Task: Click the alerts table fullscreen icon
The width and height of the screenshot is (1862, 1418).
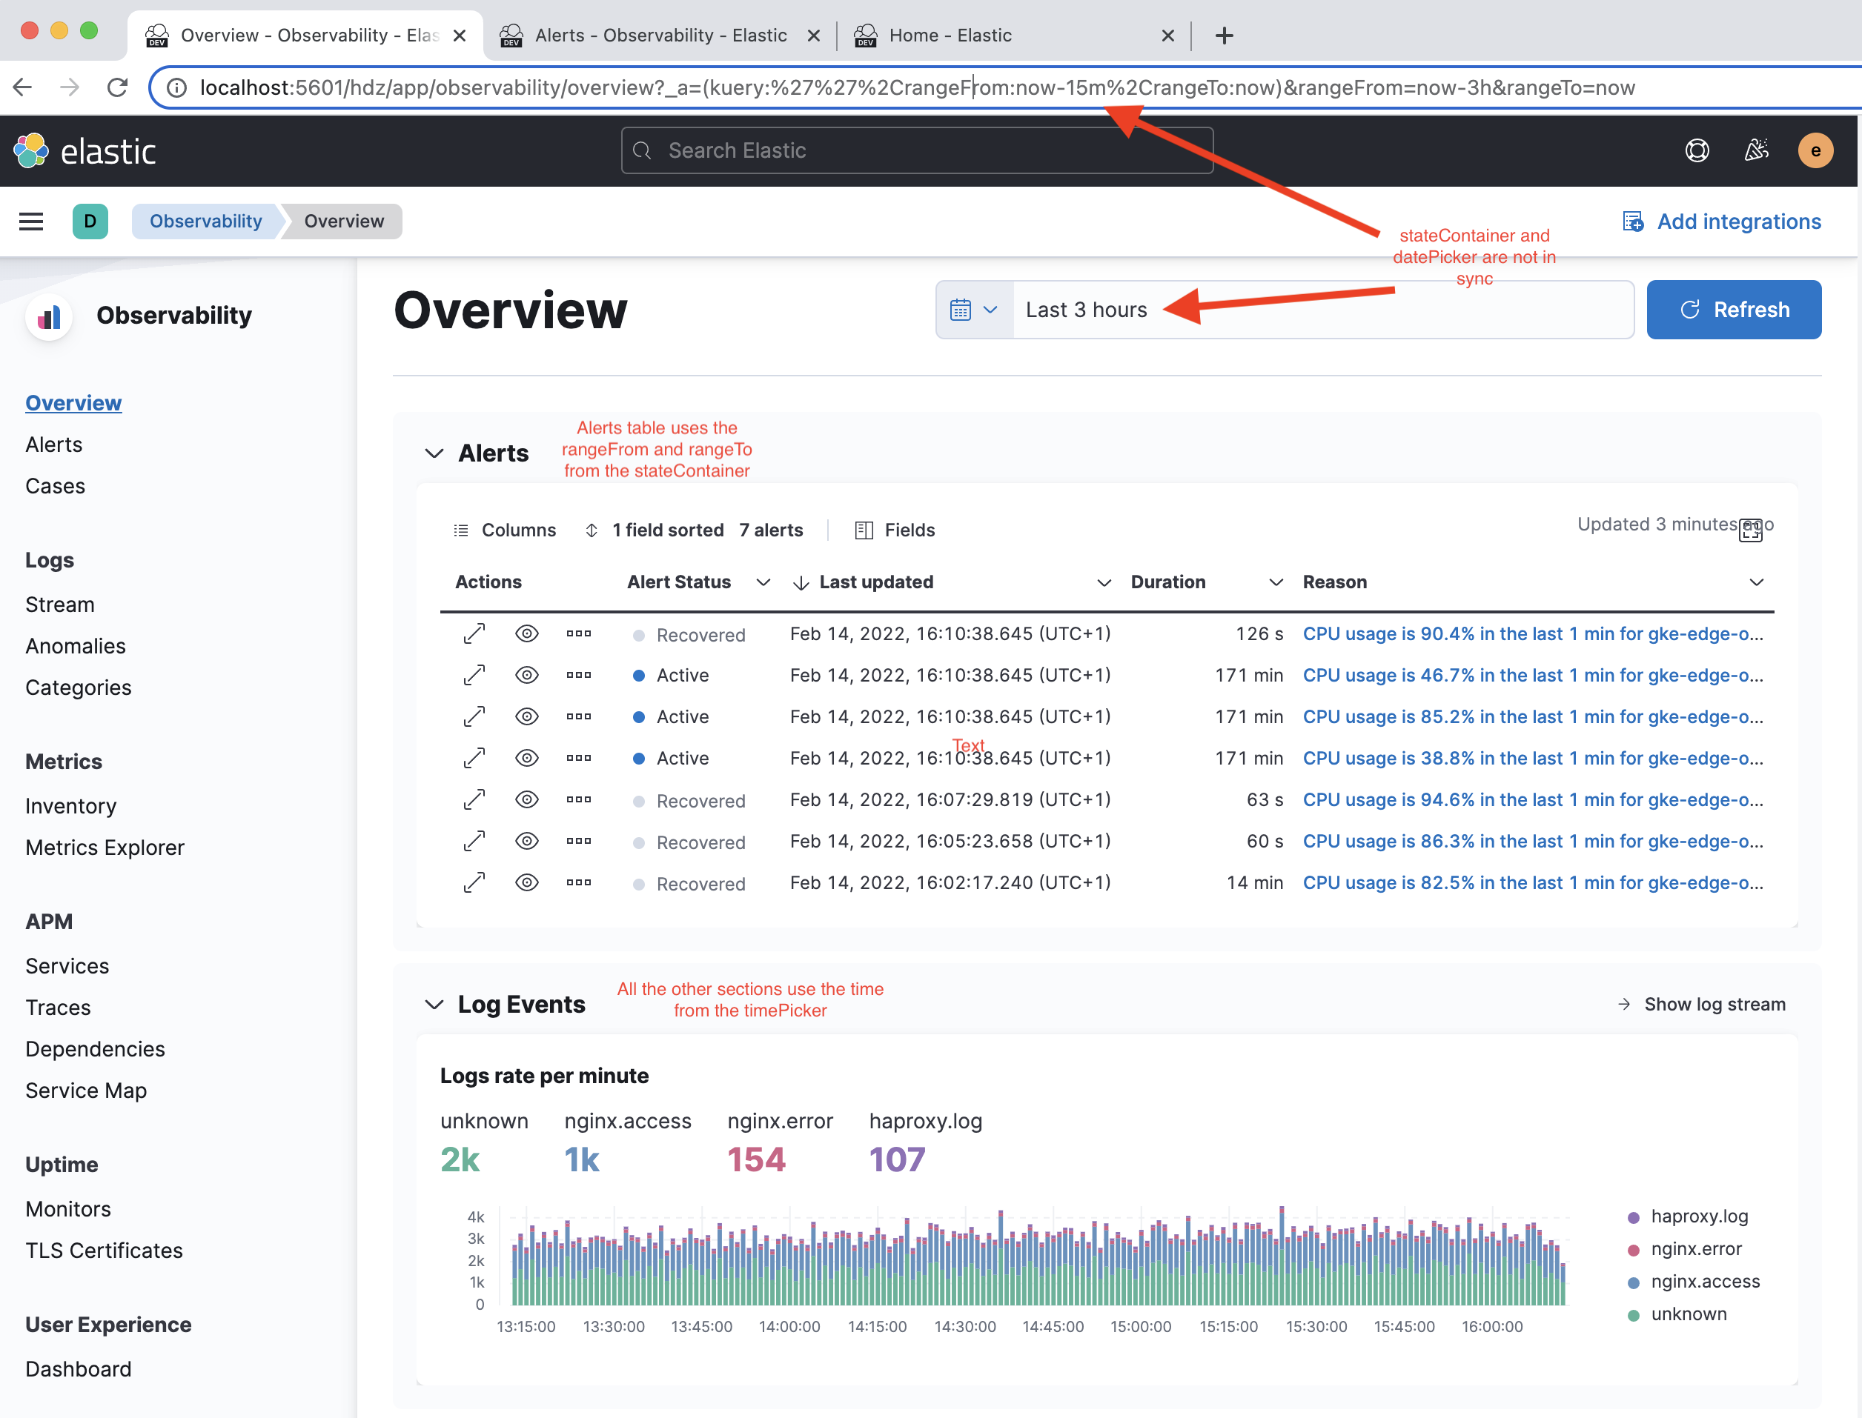Action: (1751, 531)
